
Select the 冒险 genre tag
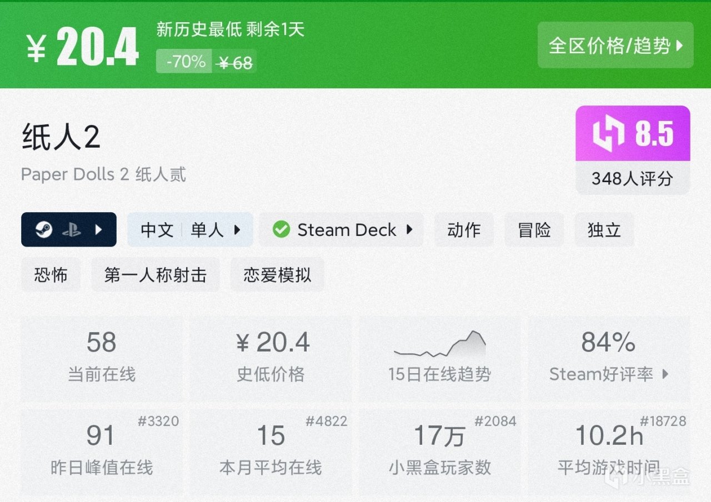pyautogui.click(x=534, y=229)
